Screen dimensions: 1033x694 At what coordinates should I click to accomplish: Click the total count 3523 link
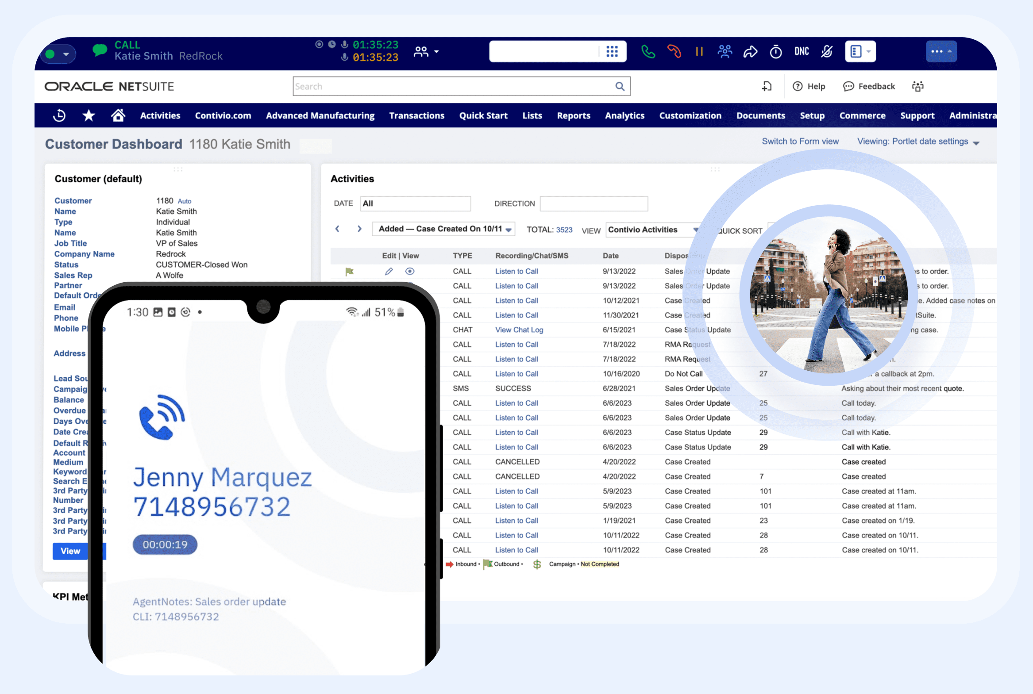tap(564, 230)
